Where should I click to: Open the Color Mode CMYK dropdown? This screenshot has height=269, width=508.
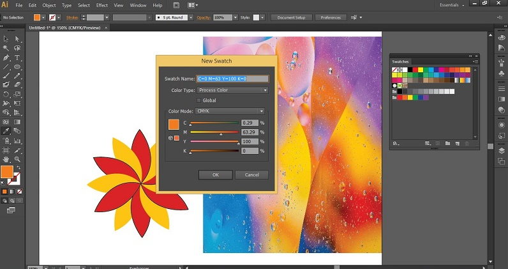(230, 111)
